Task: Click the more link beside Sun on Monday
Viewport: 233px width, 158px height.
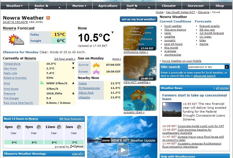Action: click(117, 59)
